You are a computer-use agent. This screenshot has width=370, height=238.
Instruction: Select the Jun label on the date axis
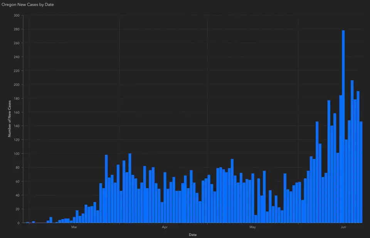343,227
